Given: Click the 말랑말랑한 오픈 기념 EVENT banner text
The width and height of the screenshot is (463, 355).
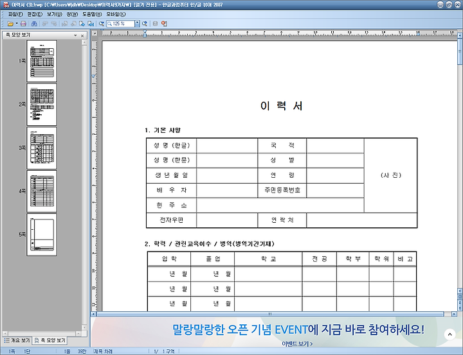Looking at the screenshot, I should [298, 329].
